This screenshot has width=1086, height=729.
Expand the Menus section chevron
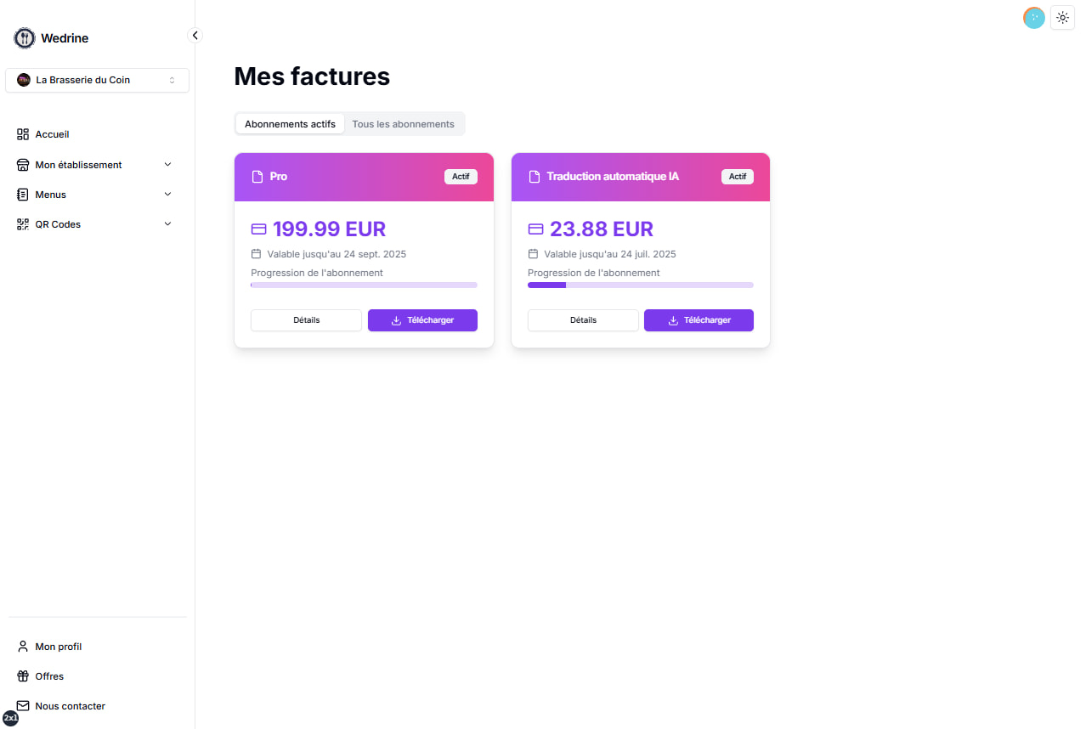point(167,195)
